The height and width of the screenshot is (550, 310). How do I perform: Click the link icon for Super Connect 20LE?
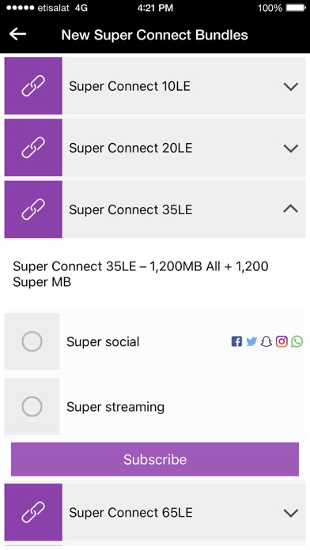point(33,148)
